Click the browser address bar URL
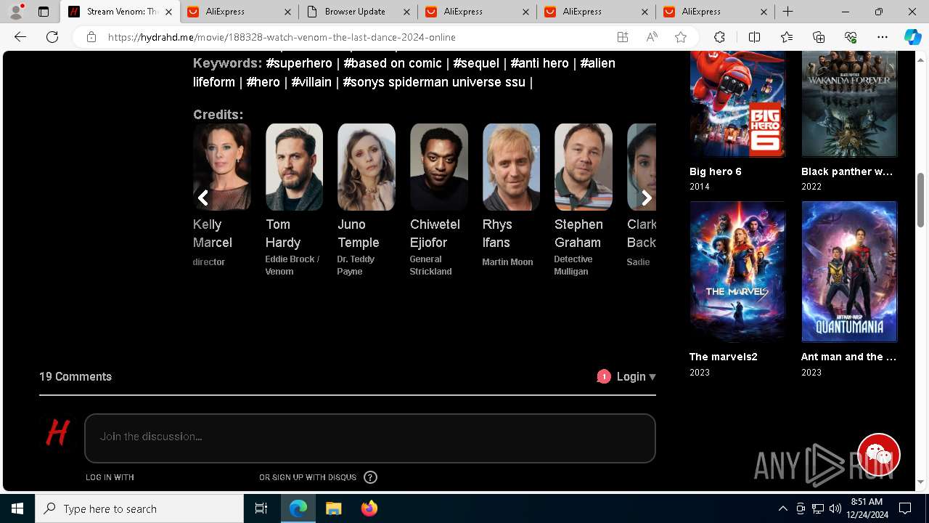929x523 pixels. (282, 37)
